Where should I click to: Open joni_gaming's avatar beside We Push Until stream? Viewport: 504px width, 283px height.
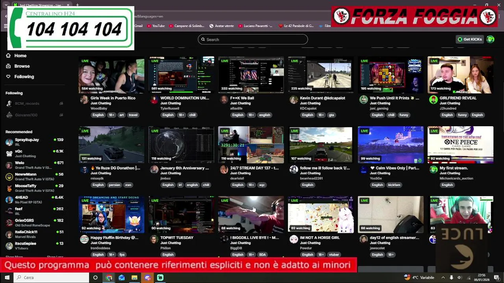point(363,100)
